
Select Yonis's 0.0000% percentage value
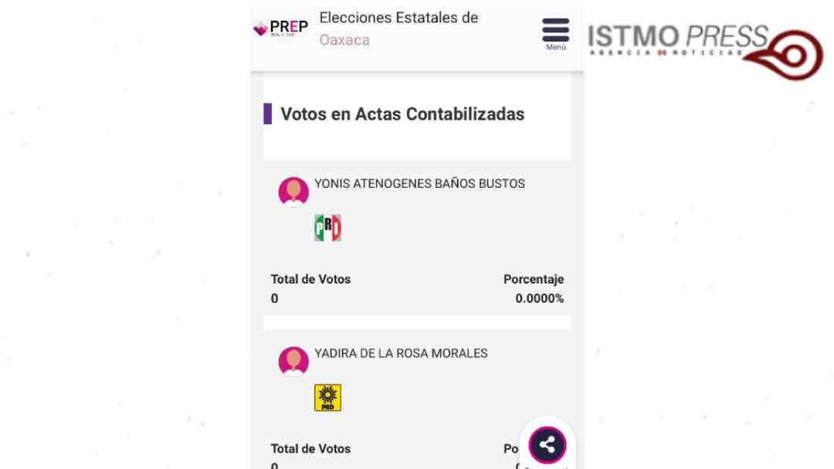(x=539, y=298)
